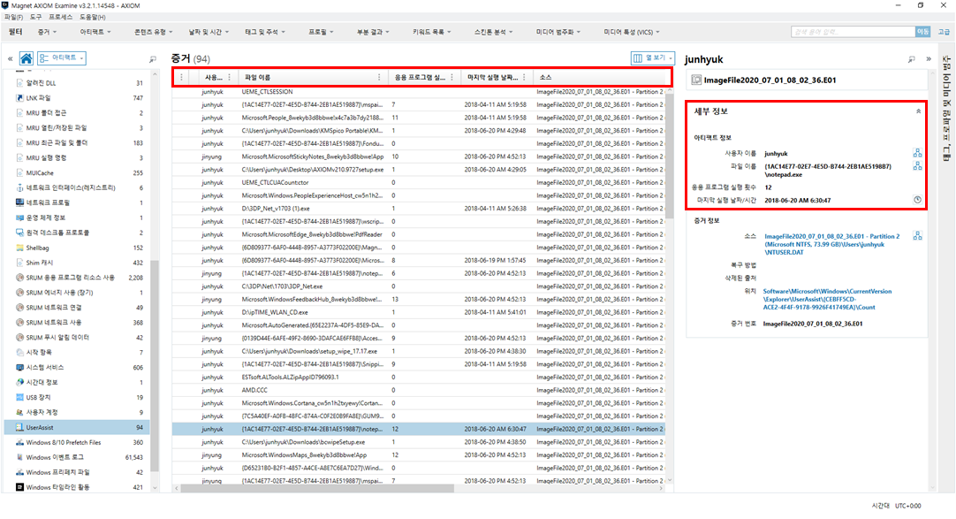This screenshot has height=519, width=956.
Task: Click the connections icon beside the 소스 path
Action: [917, 236]
